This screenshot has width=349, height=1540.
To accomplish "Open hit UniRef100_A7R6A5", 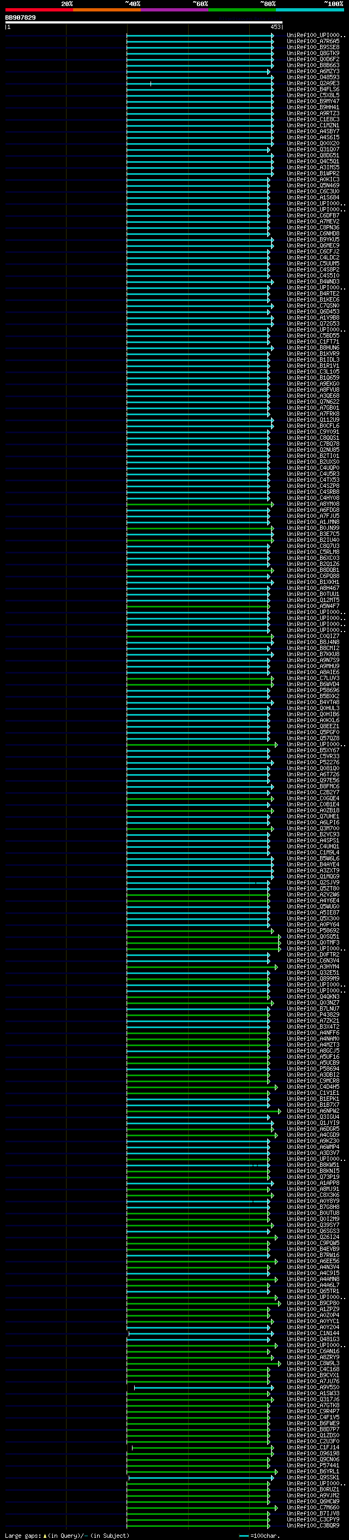I will coord(313,42).
